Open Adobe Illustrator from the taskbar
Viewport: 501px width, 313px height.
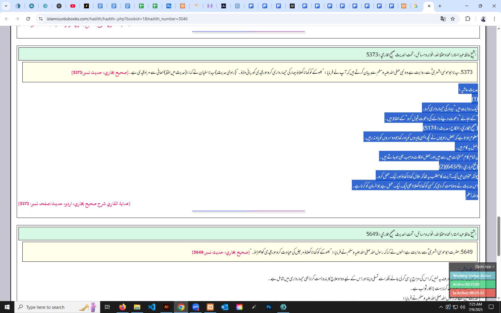[166, 307]
